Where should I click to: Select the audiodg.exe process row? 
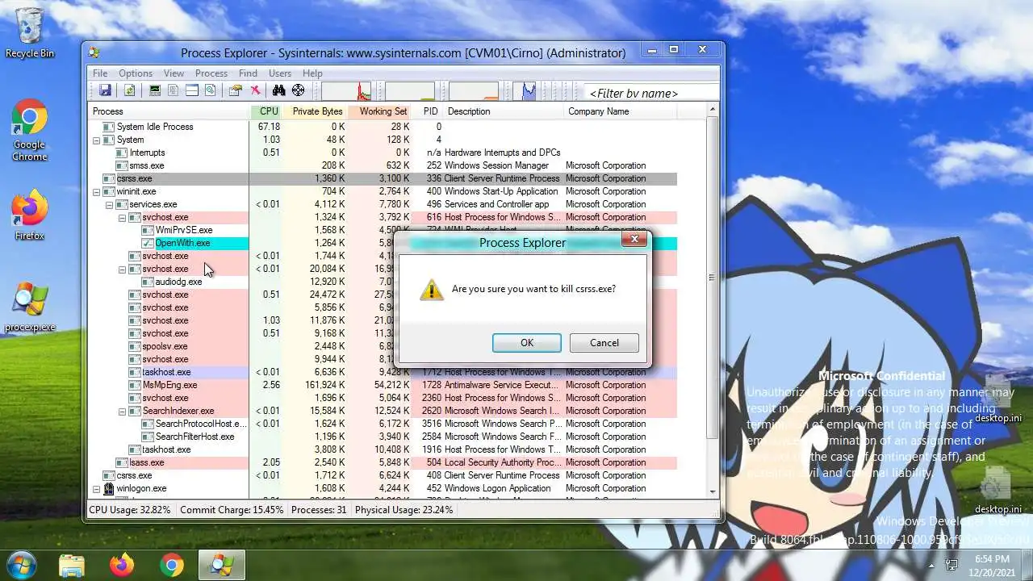point(383,282)
